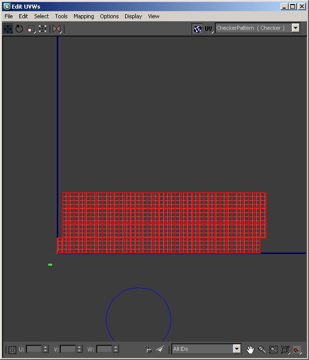The height and width of the screenshot is (360, 309).
Task: Click the Zoom Extents button
Action: [285, 349]
